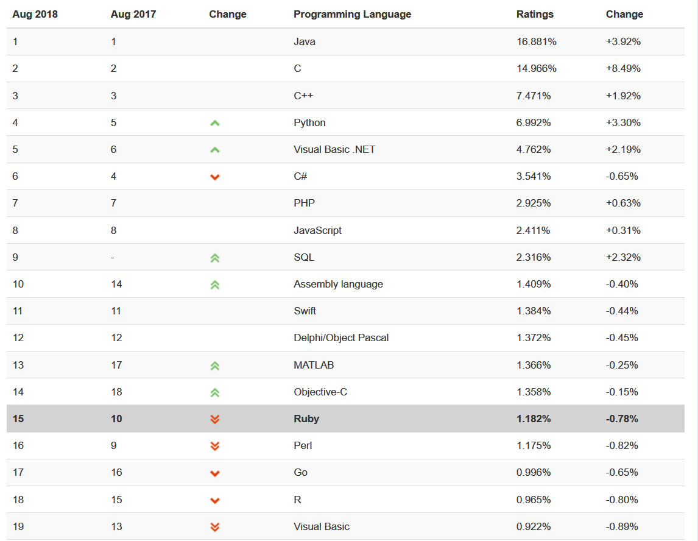The width and height of the screenshot is (698, 541).
Task: Click the Programming Language column header
Action: click(x=352, y=14)
